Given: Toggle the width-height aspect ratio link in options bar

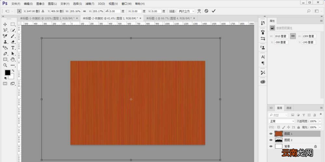Looking at the screenshot, I should [x=84, y=11].
